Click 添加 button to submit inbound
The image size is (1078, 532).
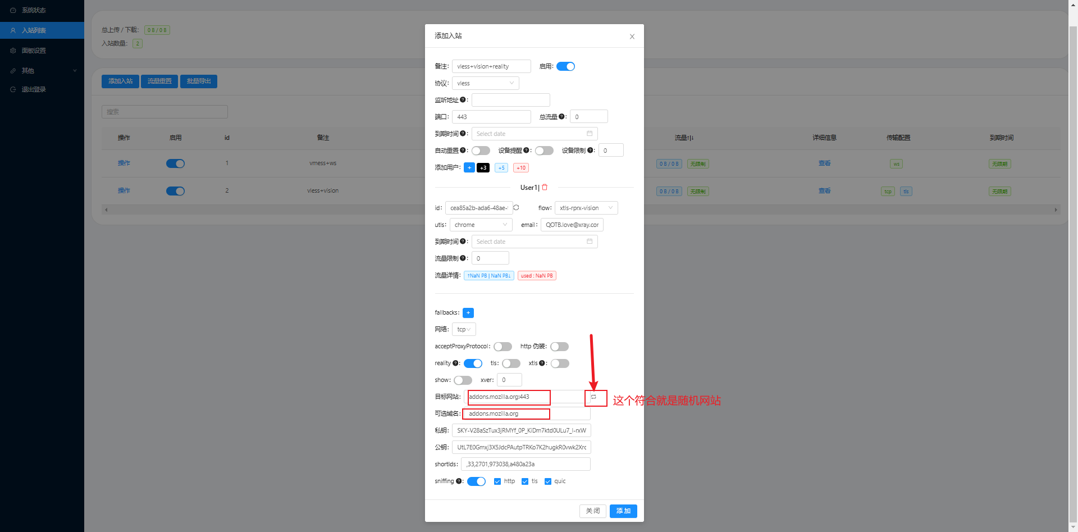pyautogui.click(x=623, y=511)
